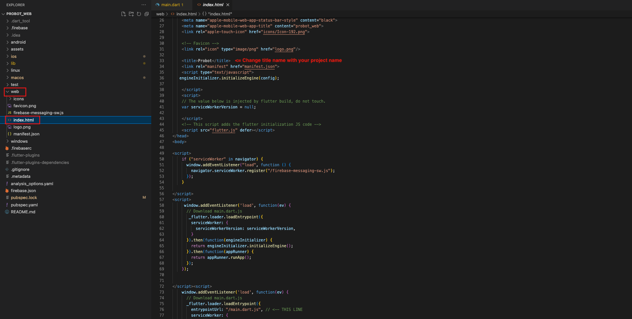Open firebase-messaging-sw.js file

[x=38, y=113]
